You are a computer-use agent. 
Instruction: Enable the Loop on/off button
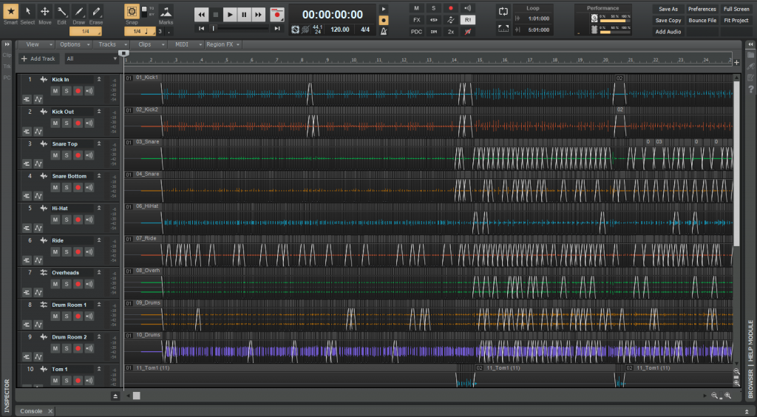tap(503, 12)
